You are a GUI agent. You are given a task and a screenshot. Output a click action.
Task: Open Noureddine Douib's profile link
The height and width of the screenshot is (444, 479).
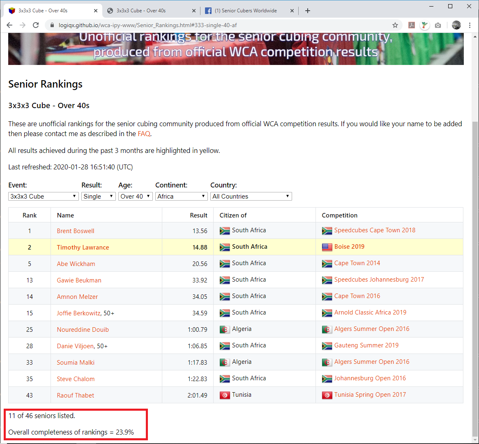point(83,330)
